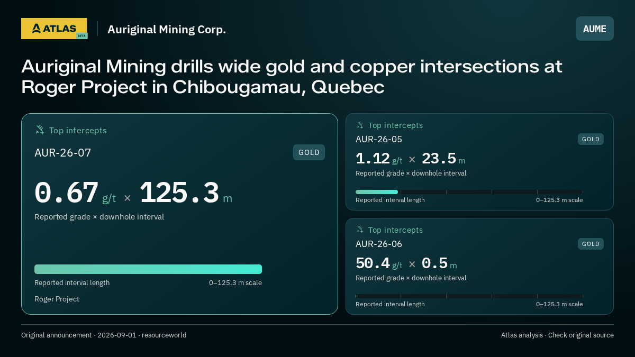
Task: Click the 0–125.3 m scale label in the AUR-26-06 card
Action: click(559, 304)
